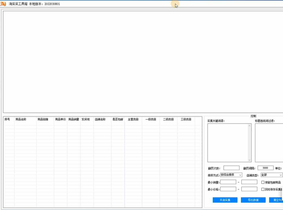Viewport: 283px width, 210px height.
Task: Select the 店铺名称 column header
Action: point(100,119)
